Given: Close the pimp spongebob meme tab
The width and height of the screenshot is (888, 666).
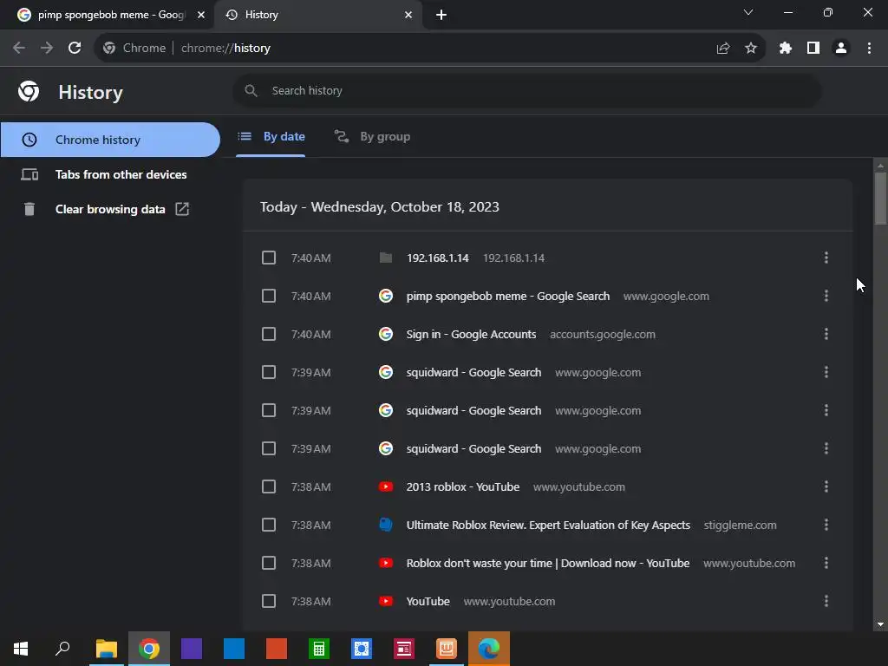Looking at the screenshot, I should pyautogui.click(x=200, y=15).
